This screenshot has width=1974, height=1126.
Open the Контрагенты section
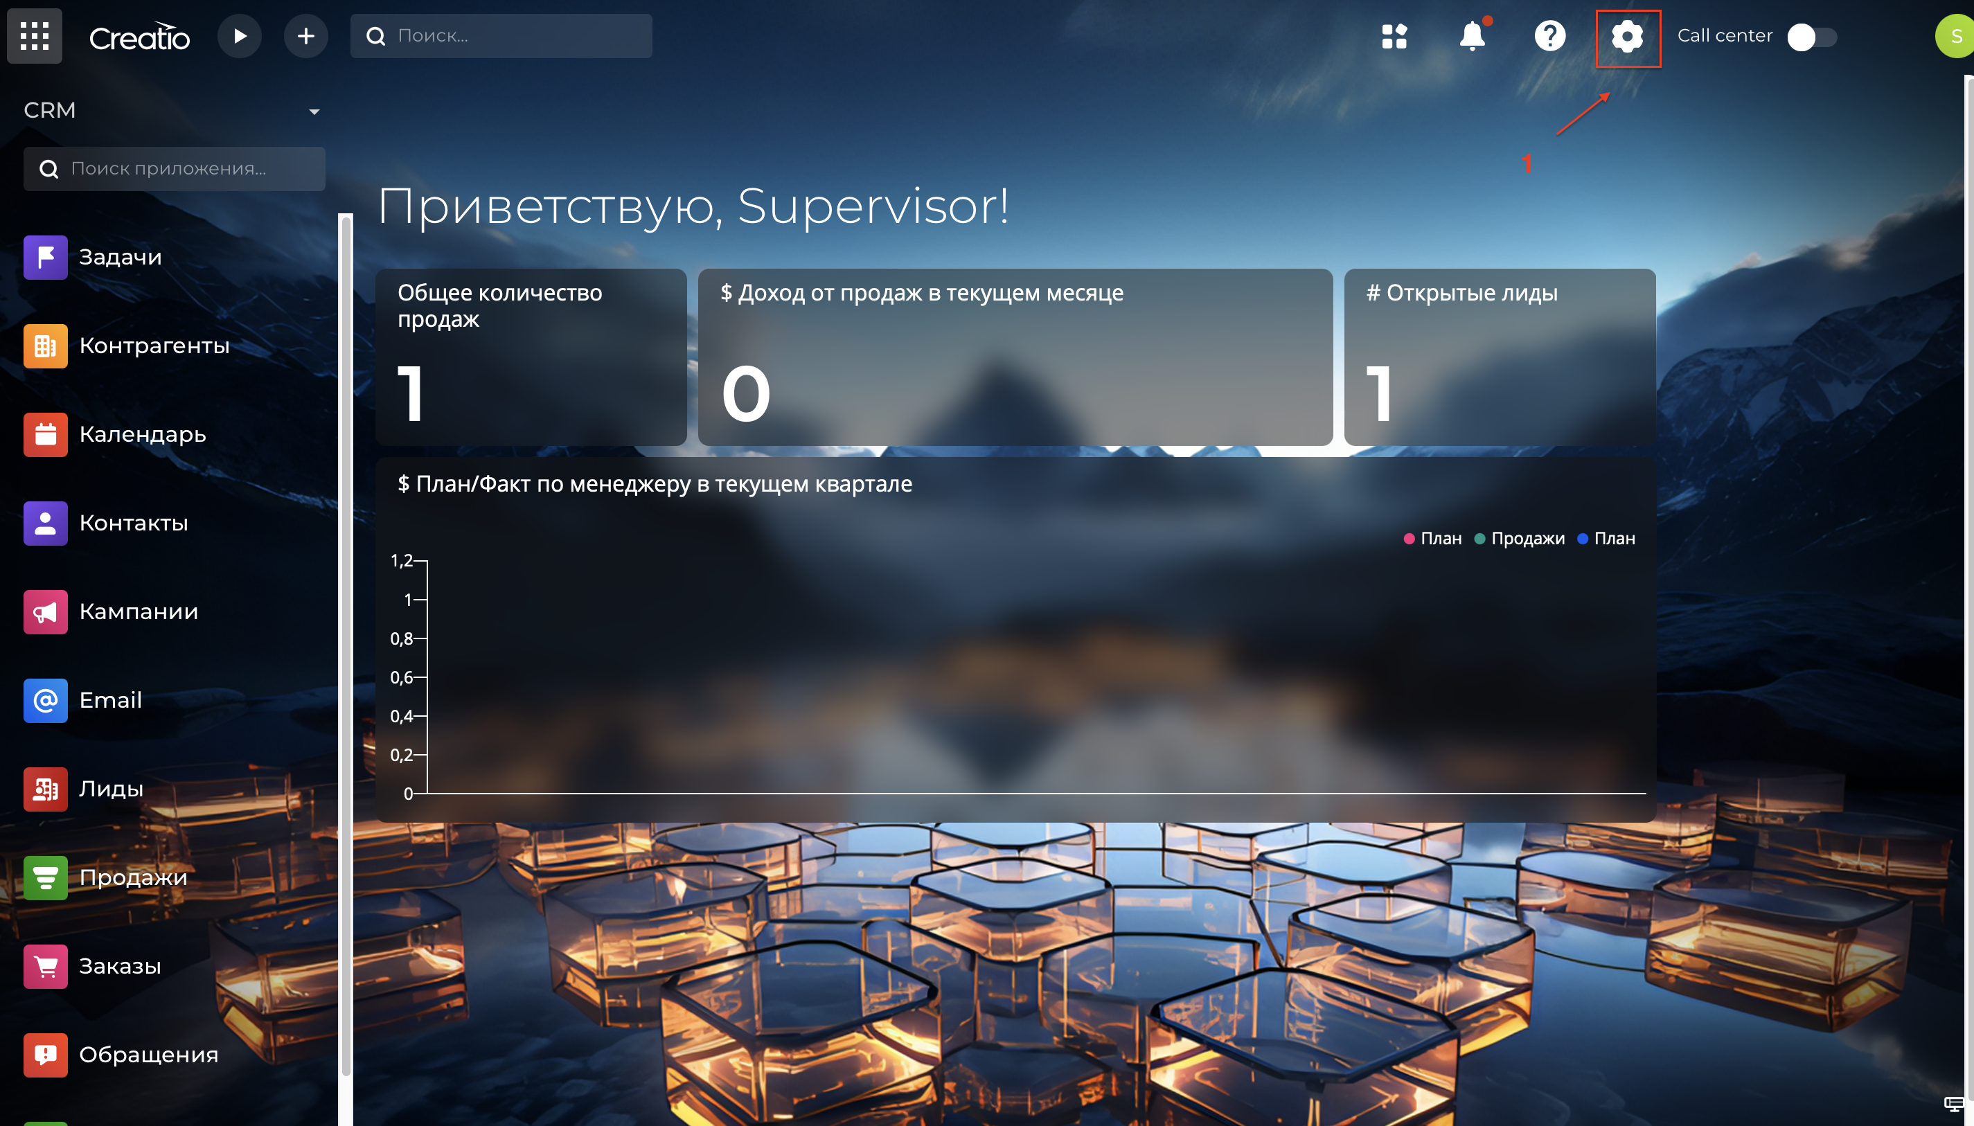tap(154, 346)
